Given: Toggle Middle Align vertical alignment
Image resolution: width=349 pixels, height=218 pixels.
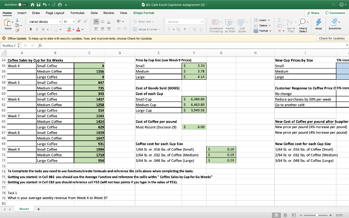Looking at the screenshot, I should tap(103, 21).
